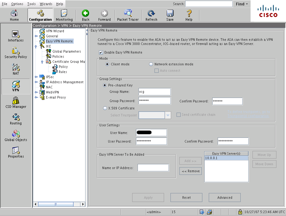Expand the General tree node
The width and height of the screenshot is (286, 216).
36,36
